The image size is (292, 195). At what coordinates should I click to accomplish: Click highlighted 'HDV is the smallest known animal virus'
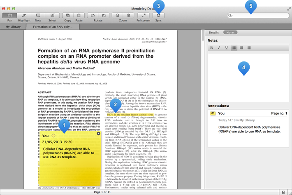[130, 115]
